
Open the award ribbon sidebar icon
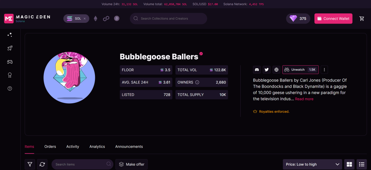click(x=10, y=75)
